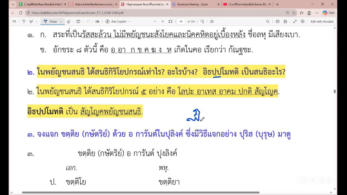Click Ask Copilot button

point(116,21)
